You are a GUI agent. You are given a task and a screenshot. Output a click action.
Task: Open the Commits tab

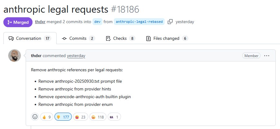tap(78, 39)
